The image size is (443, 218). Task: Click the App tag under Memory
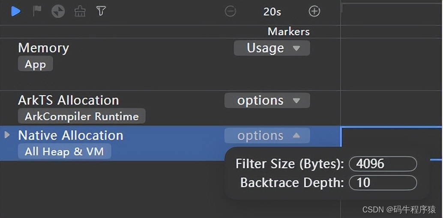35,64
